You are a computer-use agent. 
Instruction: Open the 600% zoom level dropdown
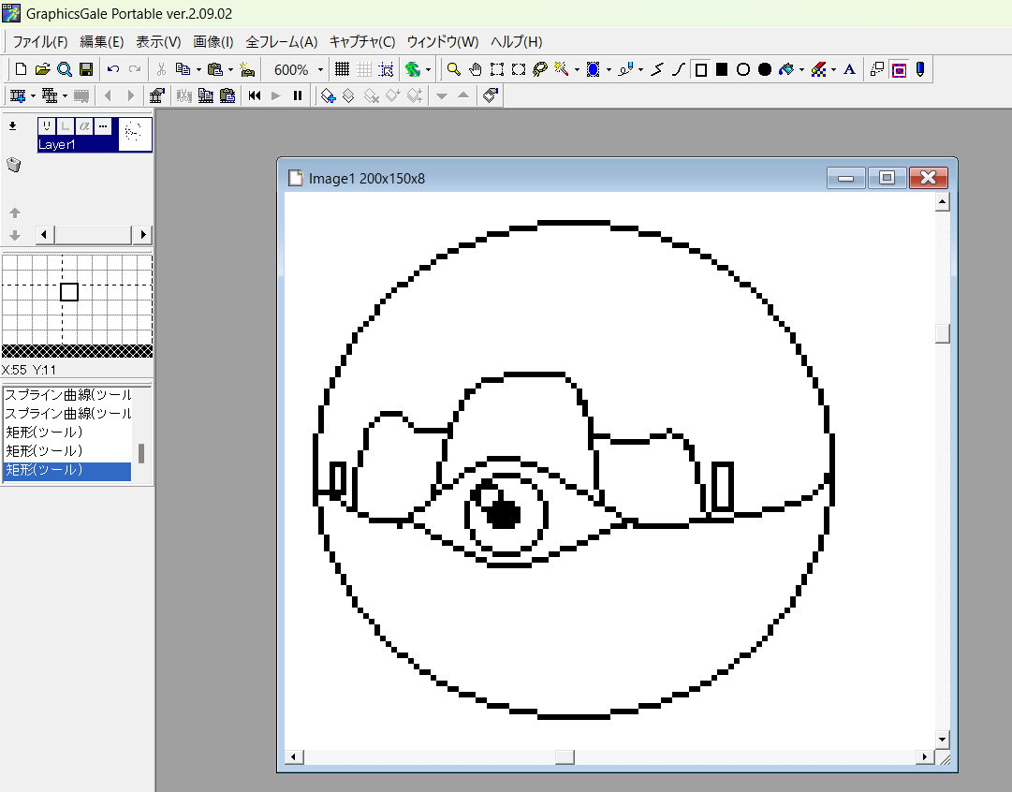coord(320,69)
